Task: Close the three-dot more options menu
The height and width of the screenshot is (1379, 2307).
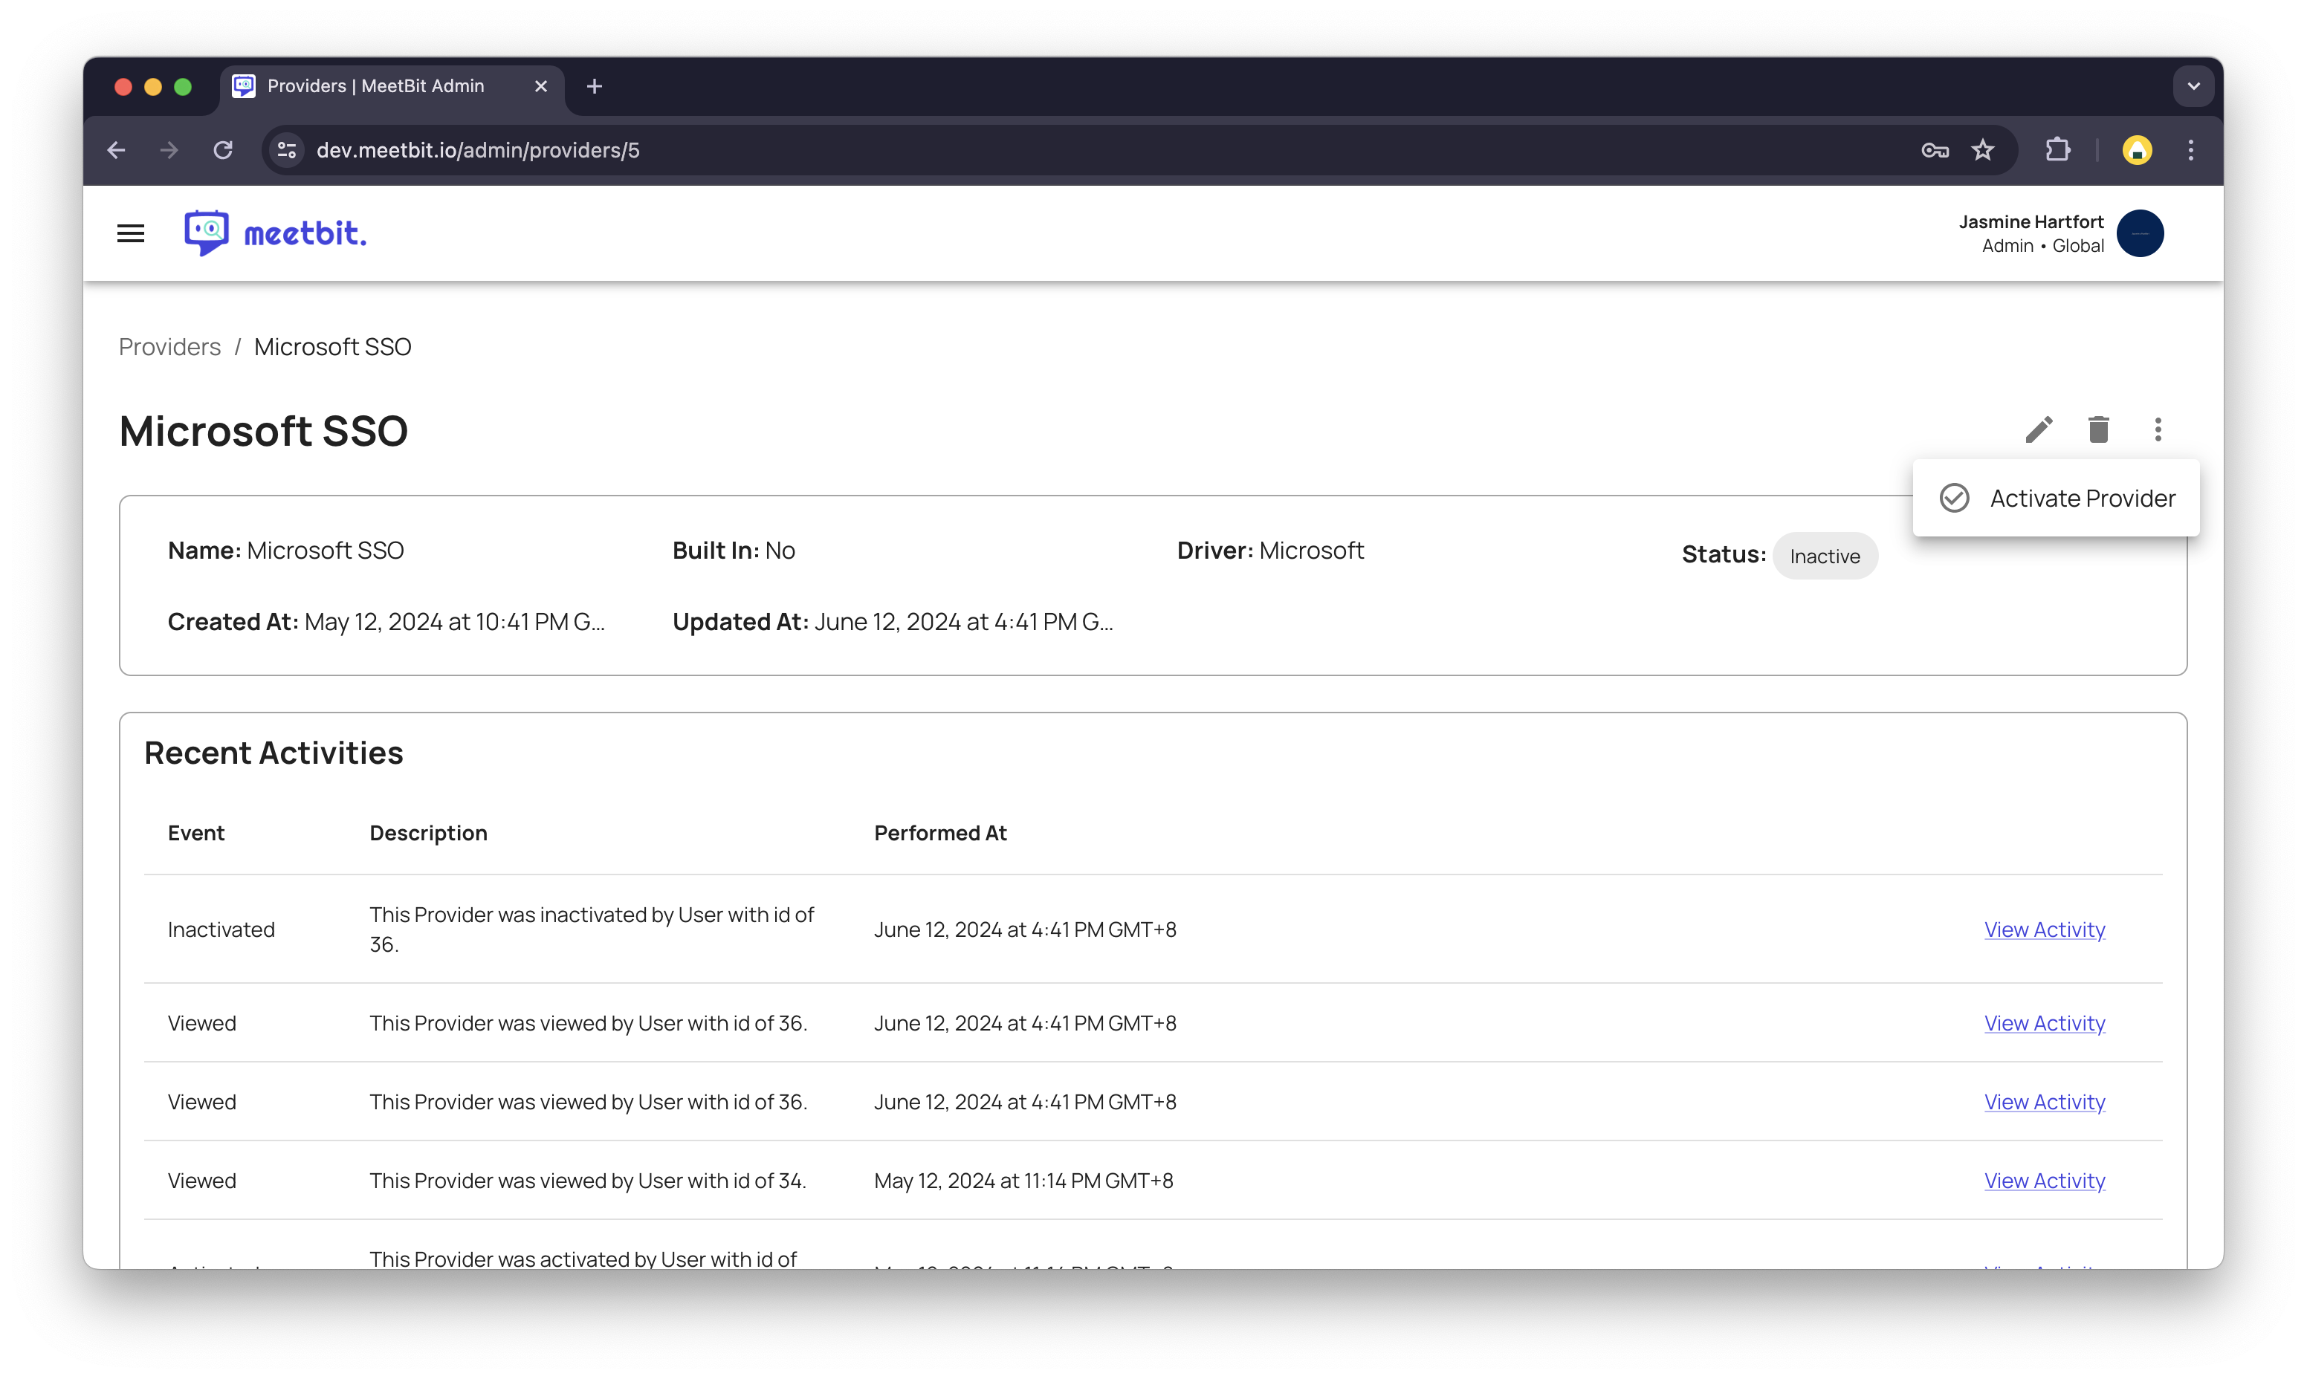Action: click(x=2158, y=429)
